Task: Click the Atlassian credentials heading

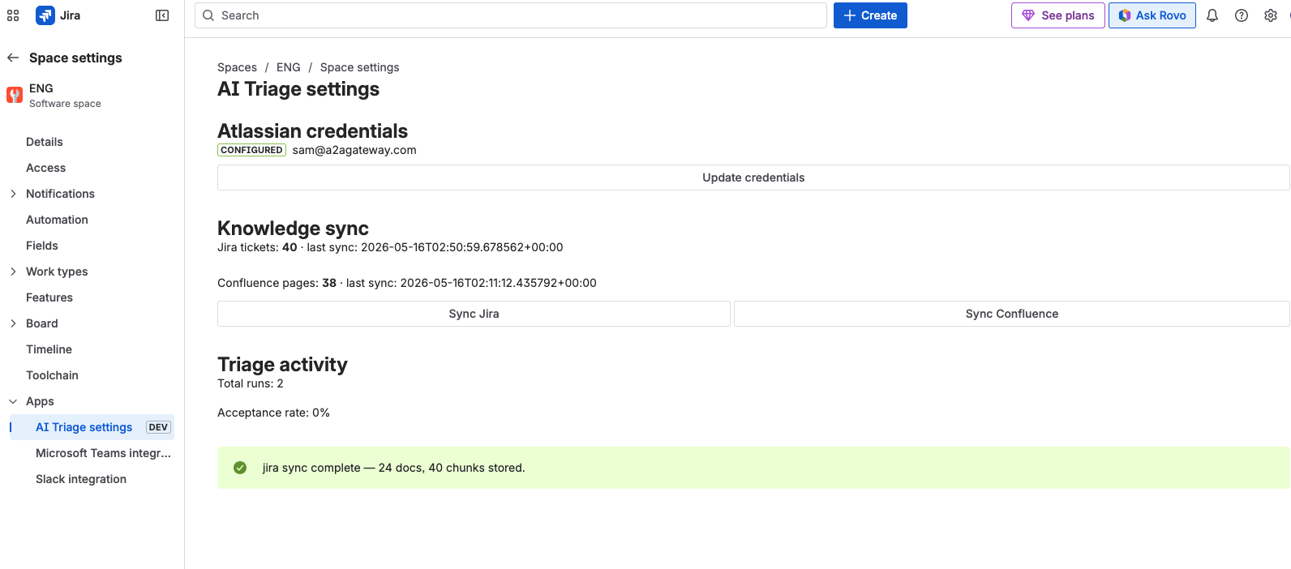Action: 312,131
